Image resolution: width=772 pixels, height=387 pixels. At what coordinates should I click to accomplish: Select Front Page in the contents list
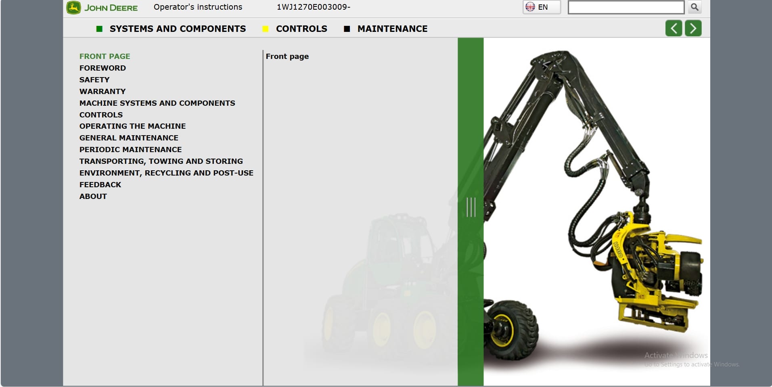(105, 56)
